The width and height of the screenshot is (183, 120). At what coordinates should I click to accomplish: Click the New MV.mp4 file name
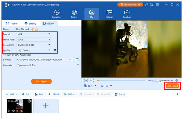[23, 29]
